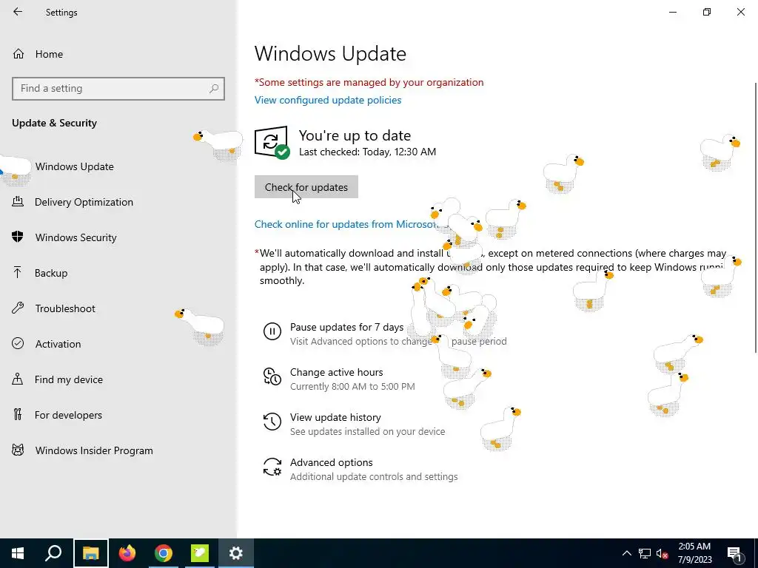The image size is (758, 568).
Task: Click the Last checked: Today, 12:30 AM text
Action: point(367,152)
